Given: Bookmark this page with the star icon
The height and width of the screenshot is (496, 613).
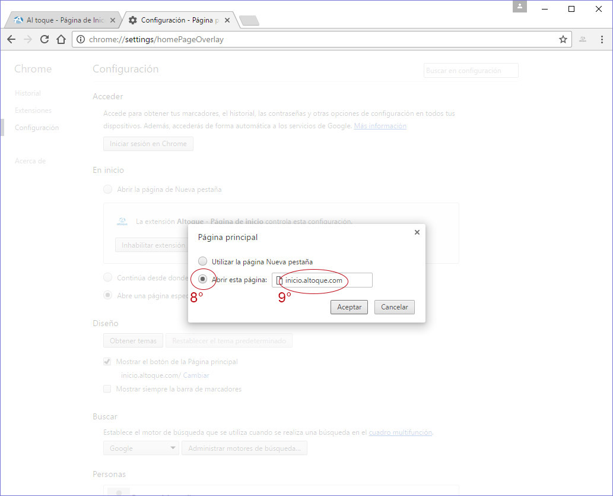Looking at the screenshot, I should pos(563,39).
